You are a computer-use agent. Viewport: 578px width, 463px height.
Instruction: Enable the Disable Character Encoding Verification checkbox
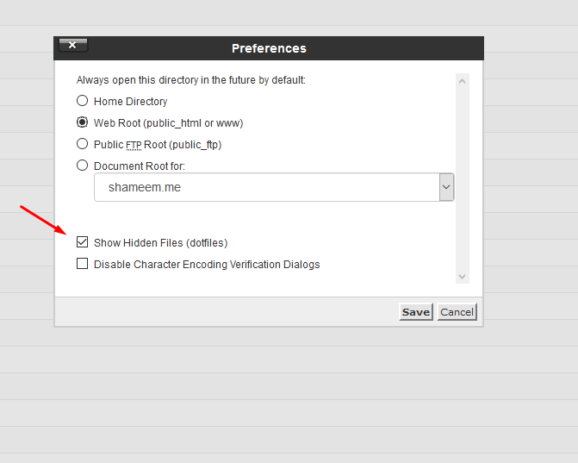(x=83, y=264)
